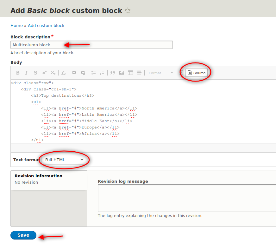Insert a link with the link icon

click(74, 73)
